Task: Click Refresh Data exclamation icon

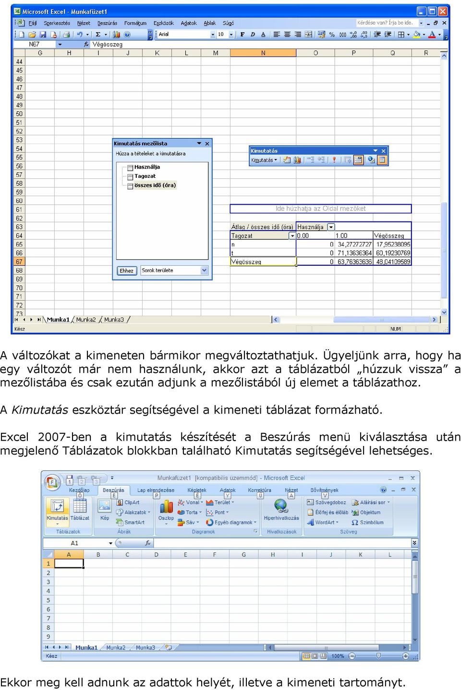Action: [334, 160]
